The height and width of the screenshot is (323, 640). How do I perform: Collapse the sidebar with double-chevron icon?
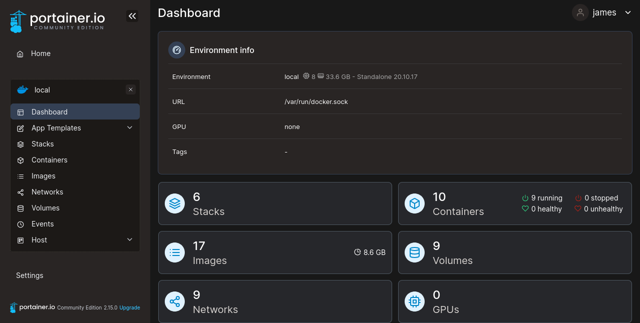[x=132, y=16]
